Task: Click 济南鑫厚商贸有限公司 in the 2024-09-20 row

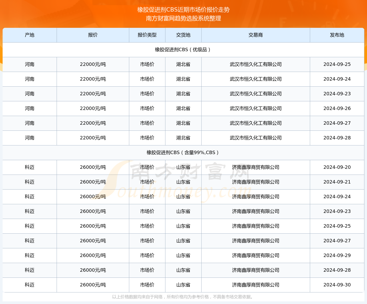Action: click(x=256, y=167)
